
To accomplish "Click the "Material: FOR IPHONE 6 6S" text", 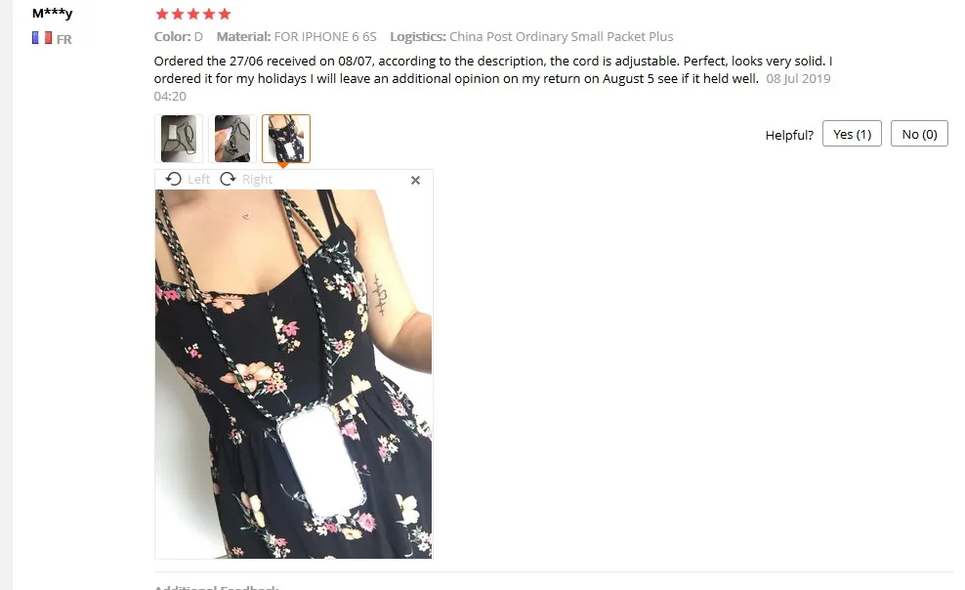I will tap(296, 37).
